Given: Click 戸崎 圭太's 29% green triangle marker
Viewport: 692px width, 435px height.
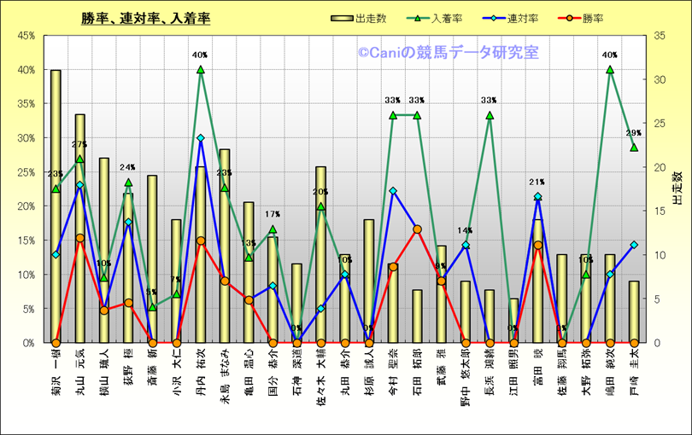Looking at the screenshot, I should coord(634,148).
